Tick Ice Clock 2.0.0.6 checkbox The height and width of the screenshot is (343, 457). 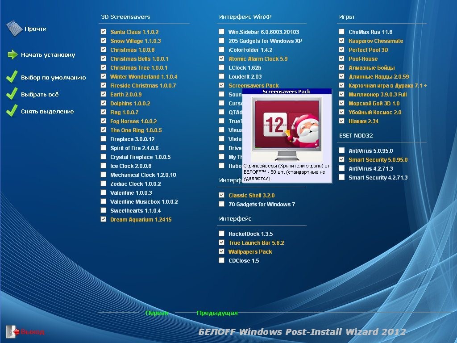tap(103, 166)
